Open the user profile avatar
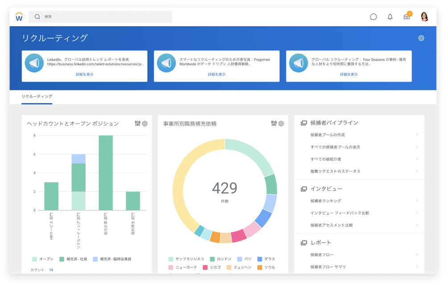446x286 pixels. [424, 17]
